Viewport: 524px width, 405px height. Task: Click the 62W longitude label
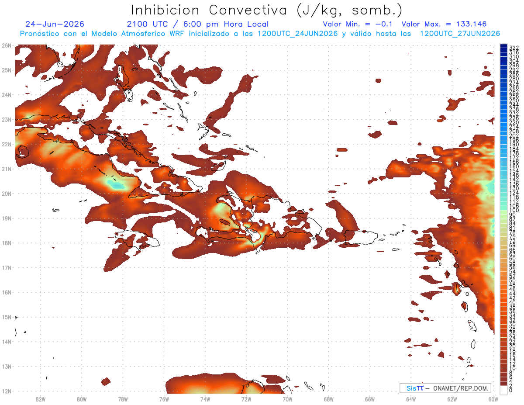pos(452,399)
